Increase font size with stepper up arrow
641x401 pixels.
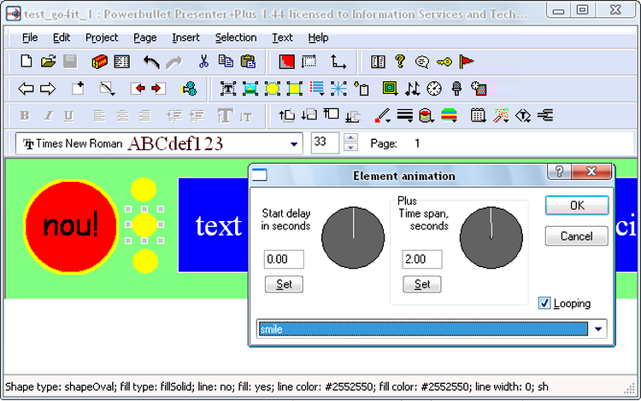tap(350, 139)
